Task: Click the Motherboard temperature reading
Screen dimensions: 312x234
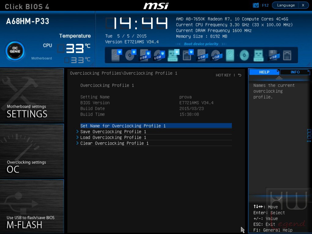Action: 77,60
